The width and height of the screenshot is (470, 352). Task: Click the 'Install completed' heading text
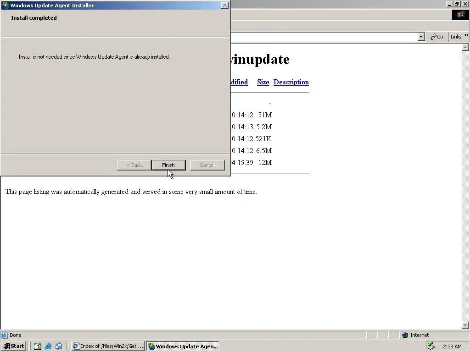click(x=34, y=18)
